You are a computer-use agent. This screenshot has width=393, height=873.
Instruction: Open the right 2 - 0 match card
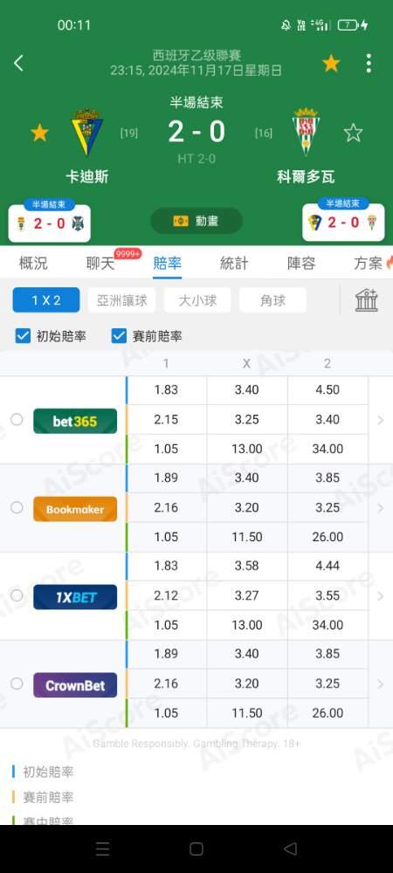tap(343, 221)
